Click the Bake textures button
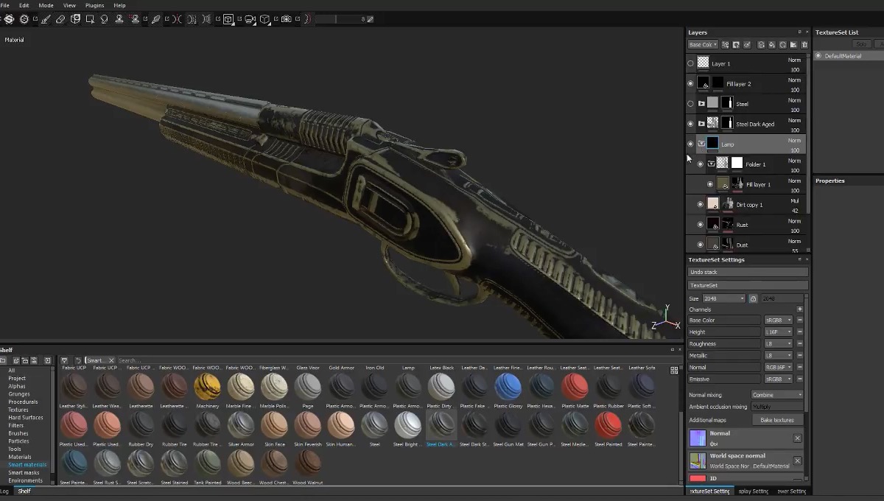Screen dimensions: 884x501 click(777, 419)
